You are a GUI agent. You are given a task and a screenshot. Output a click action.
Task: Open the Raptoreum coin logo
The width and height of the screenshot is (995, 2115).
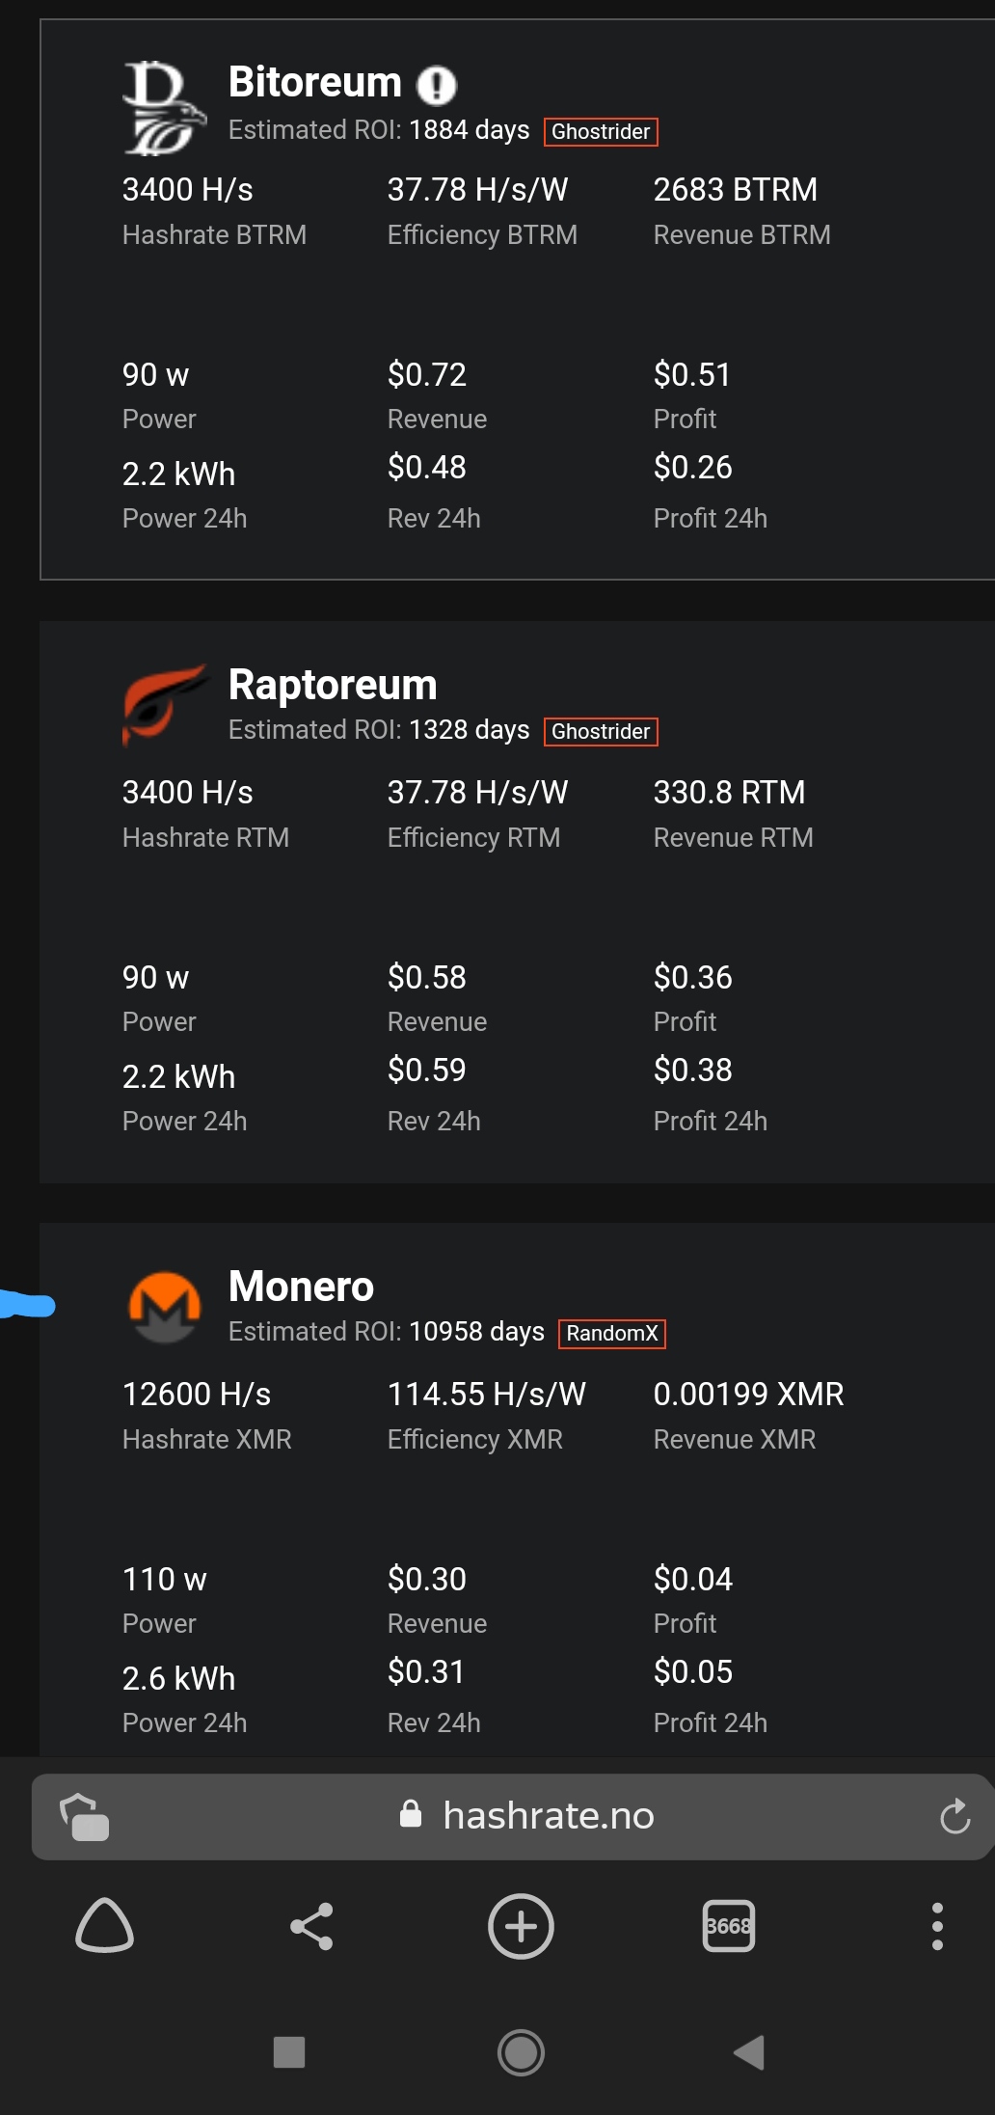pyautogui.click(x=165, y=705)
